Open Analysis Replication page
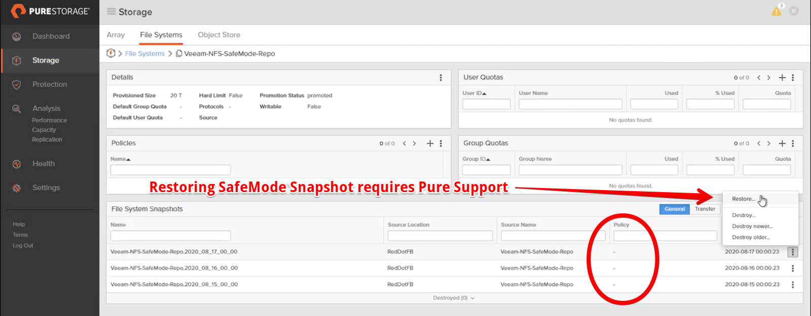 (x=47, y=140)
